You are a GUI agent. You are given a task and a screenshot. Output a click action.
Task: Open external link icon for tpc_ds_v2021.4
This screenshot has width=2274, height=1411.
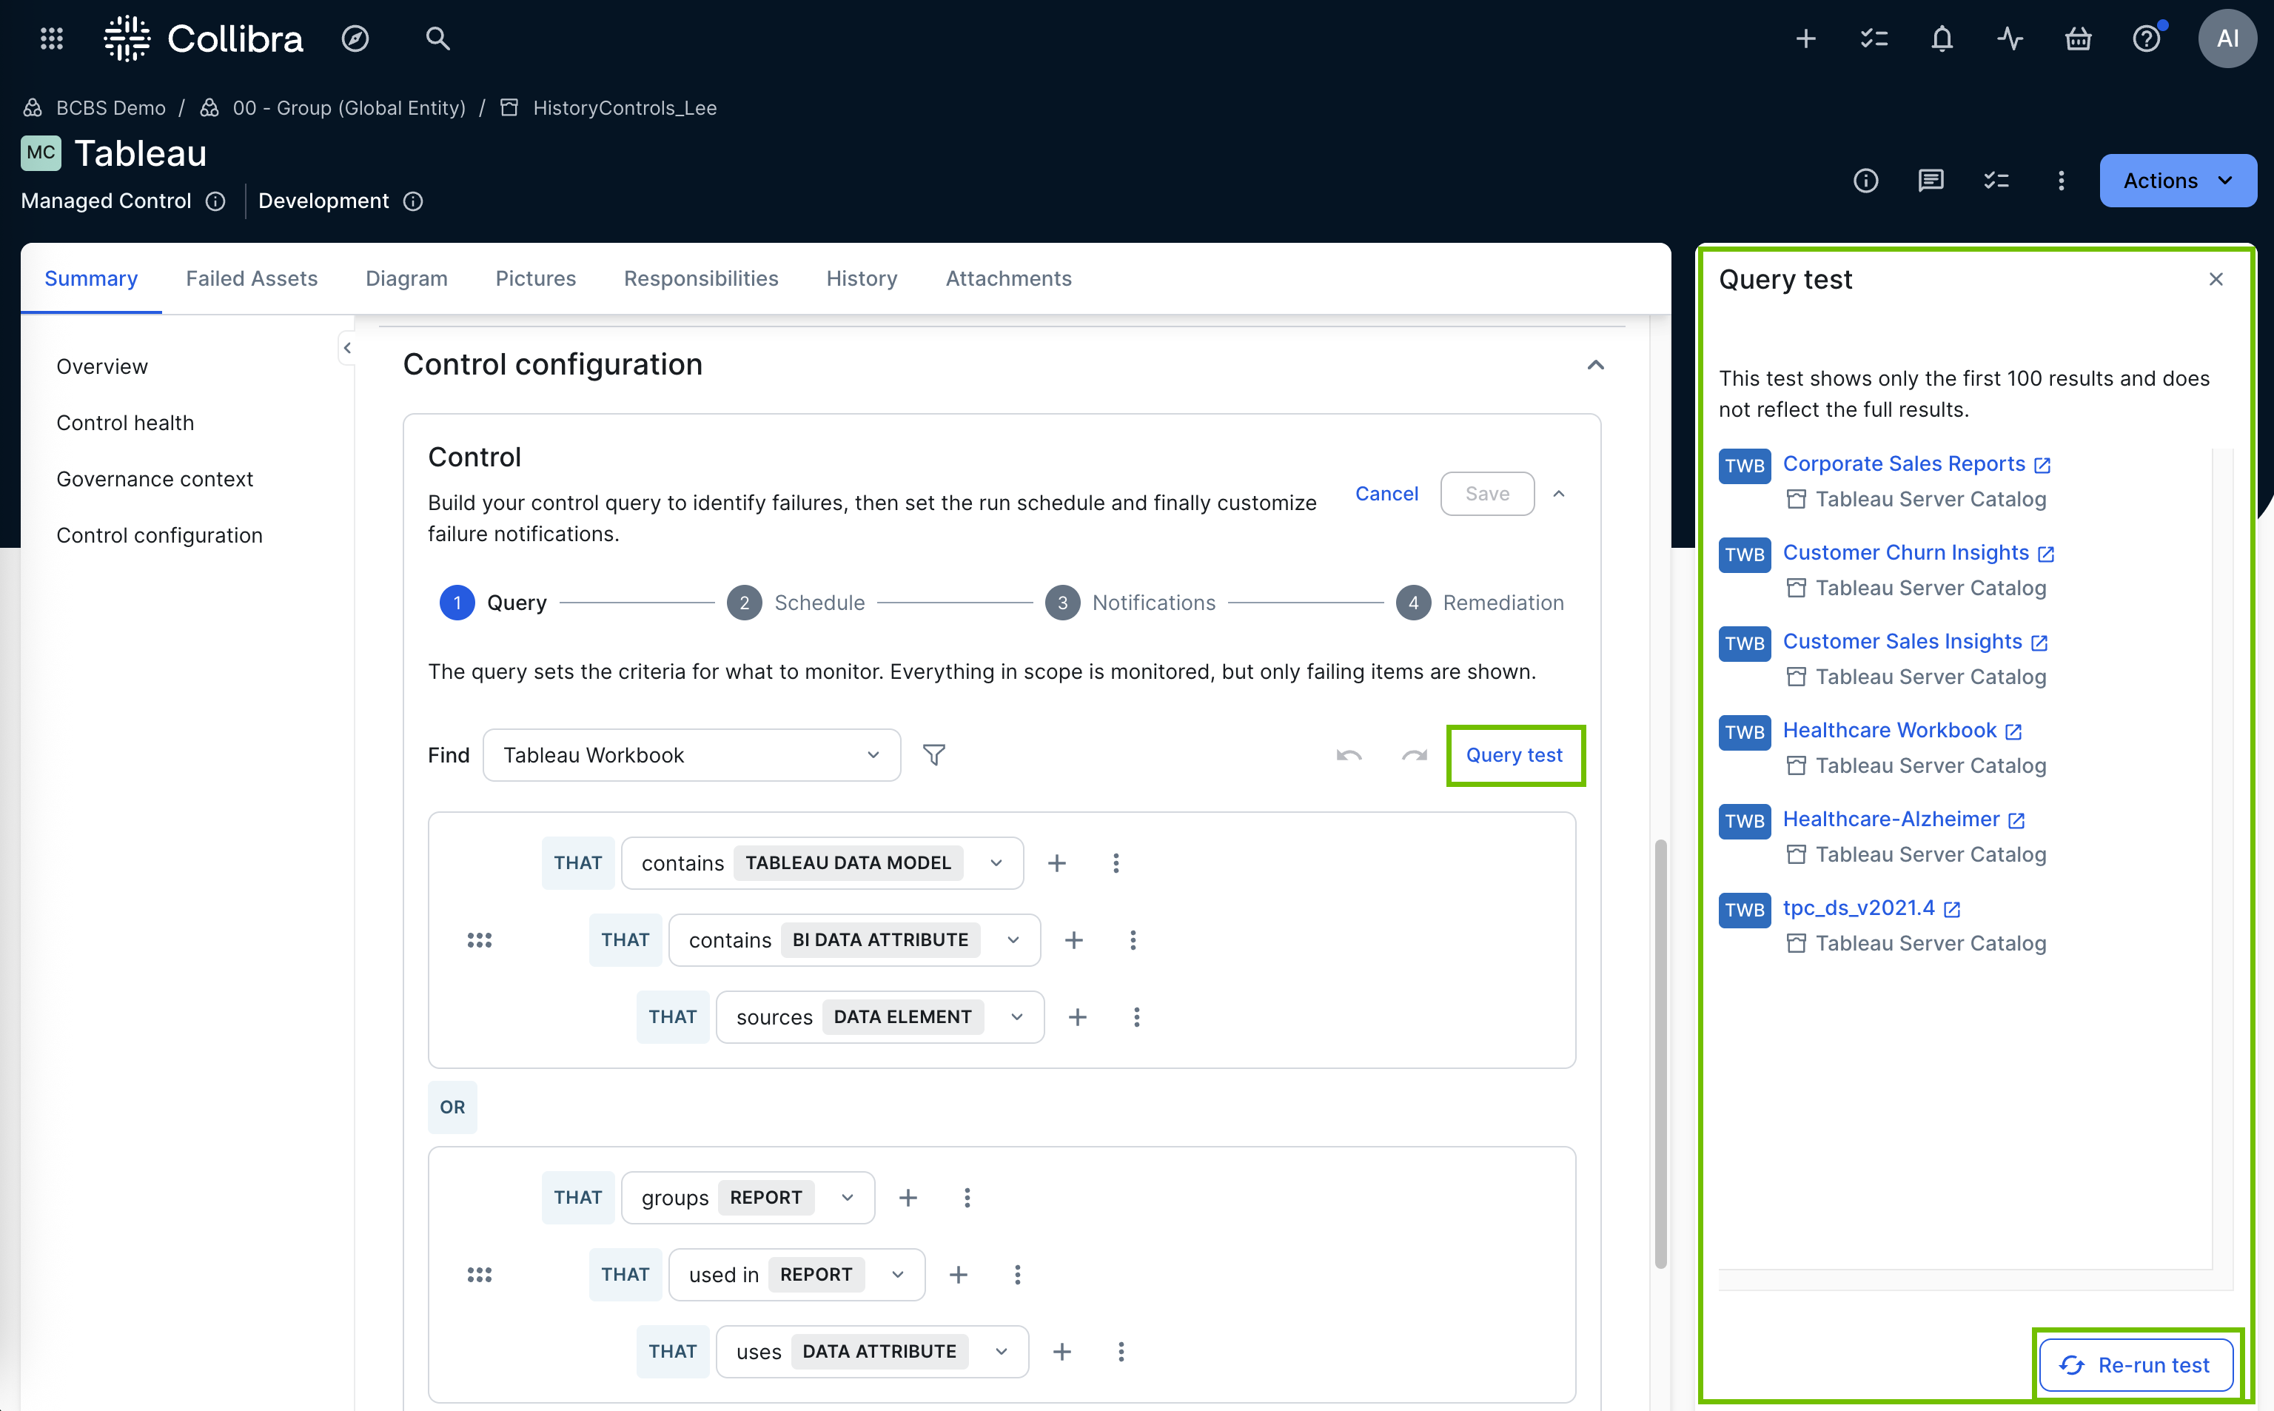[1952, 909]
